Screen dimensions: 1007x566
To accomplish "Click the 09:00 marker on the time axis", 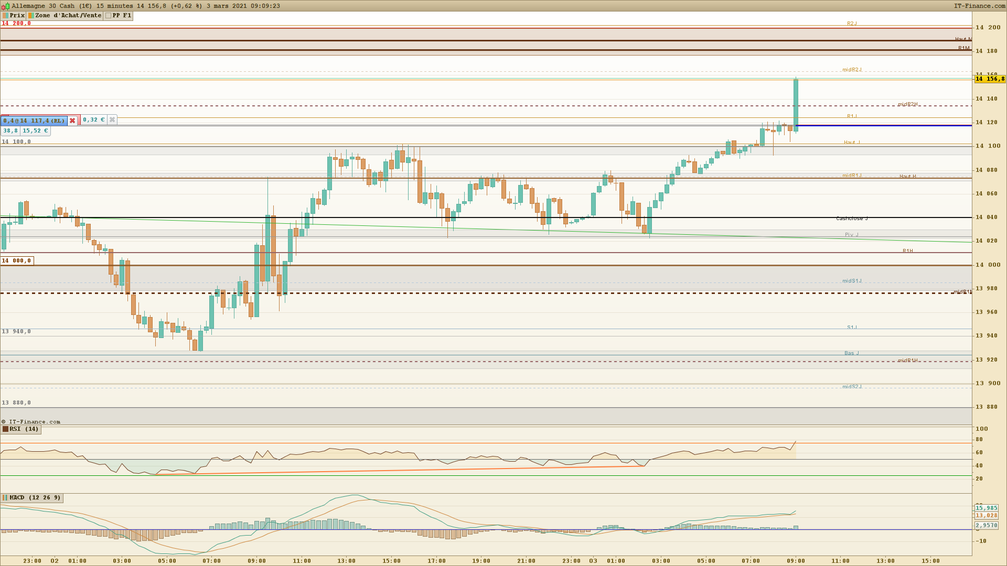I will [796, 561].
